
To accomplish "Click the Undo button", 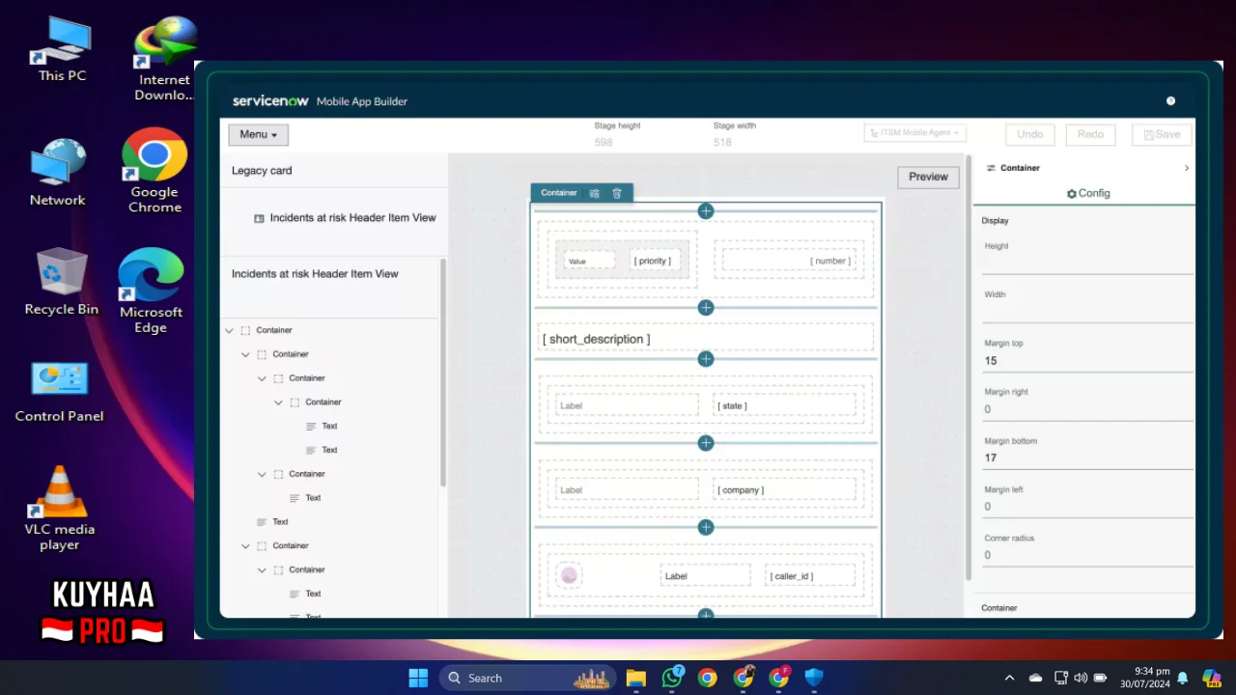I will [x=1030, y=134].
